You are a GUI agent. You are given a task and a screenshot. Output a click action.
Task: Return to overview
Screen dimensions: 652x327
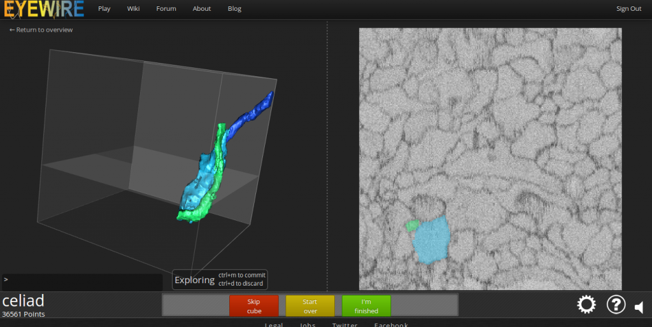(41, 30)
